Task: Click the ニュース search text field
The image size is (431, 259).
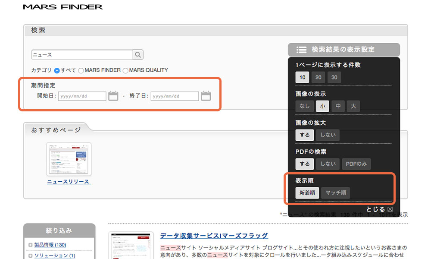Action: tap(82, 54)
